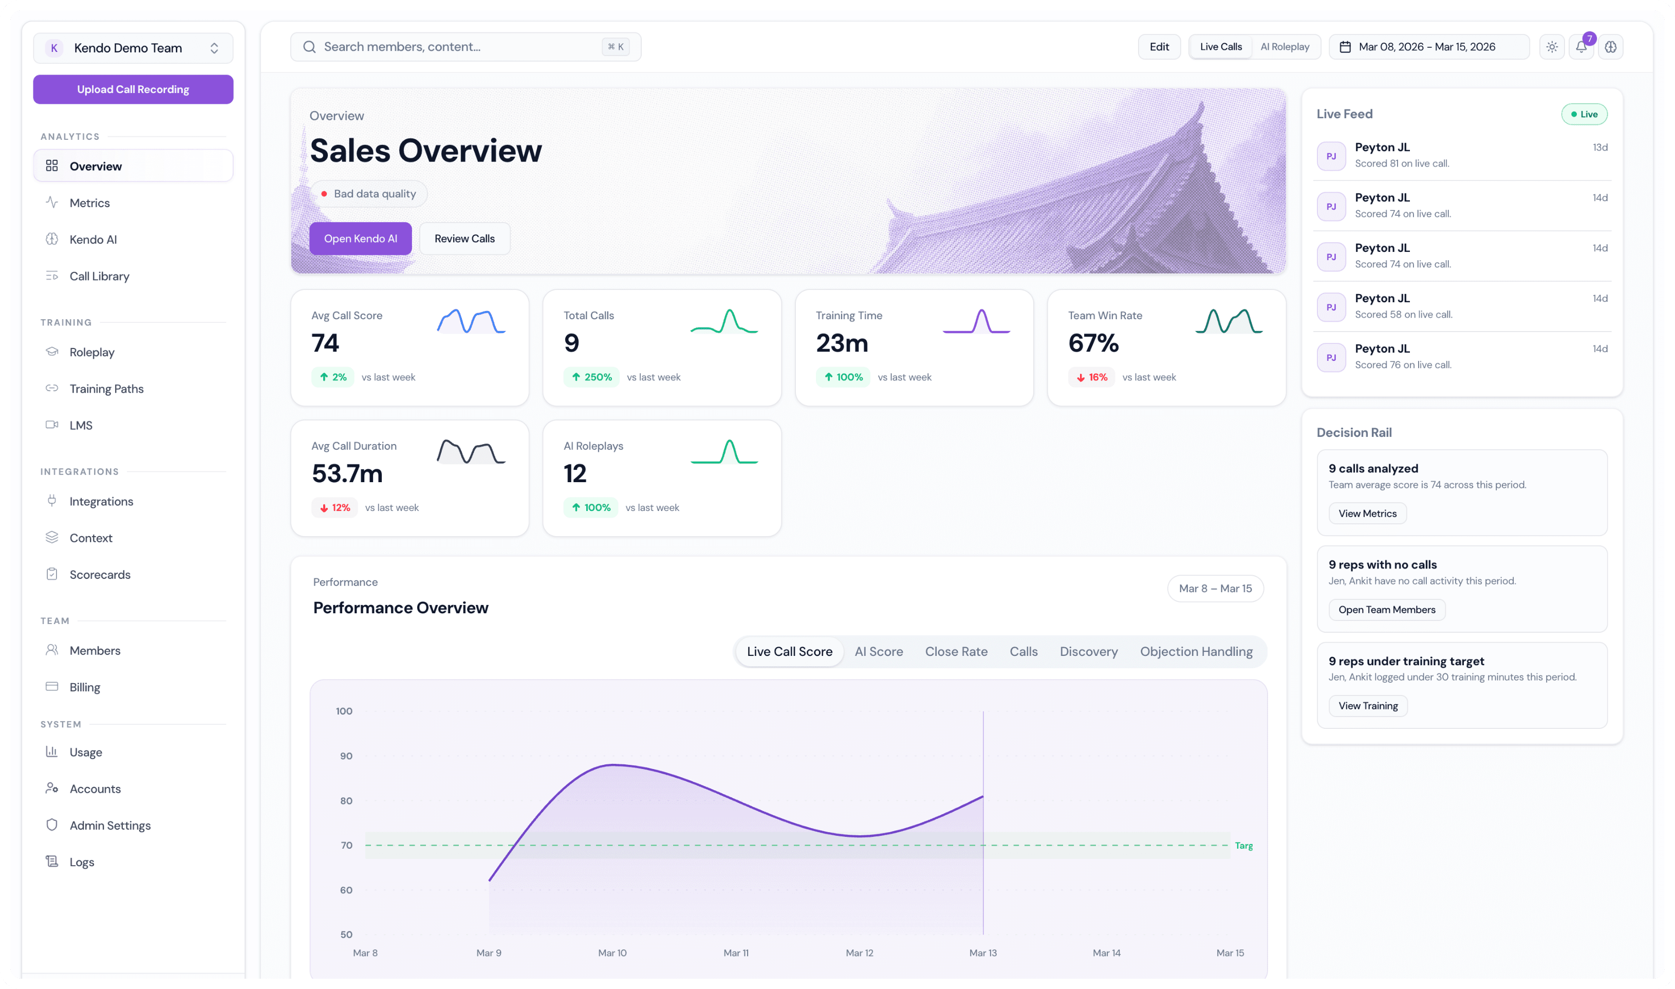Open Kendo AI from the sidebar
1675x989 pixels.
coord(92,239)
